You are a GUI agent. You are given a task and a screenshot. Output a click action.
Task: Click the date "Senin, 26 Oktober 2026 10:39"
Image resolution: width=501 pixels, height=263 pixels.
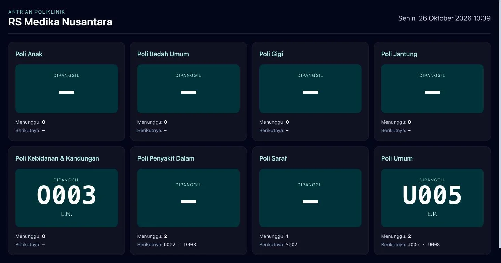tap(444, 18)
